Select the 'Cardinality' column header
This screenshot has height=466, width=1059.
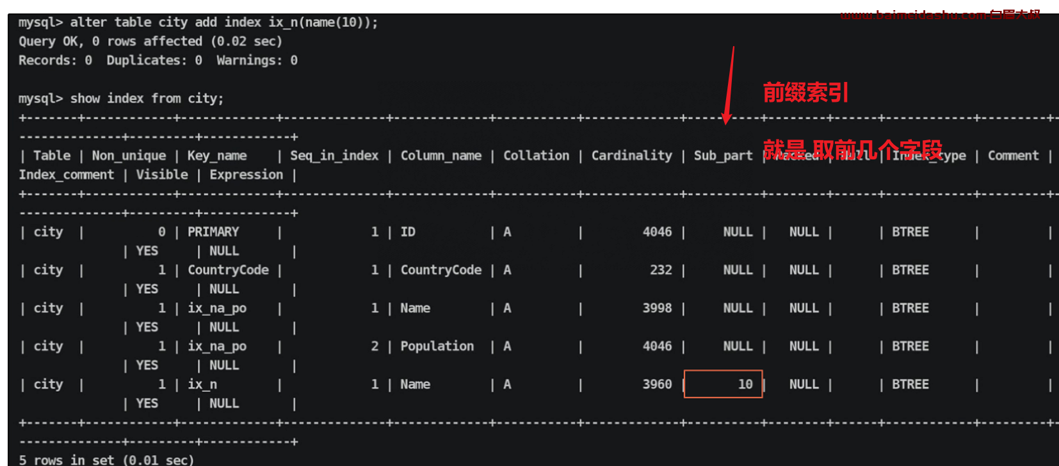(x=632, y=156)
